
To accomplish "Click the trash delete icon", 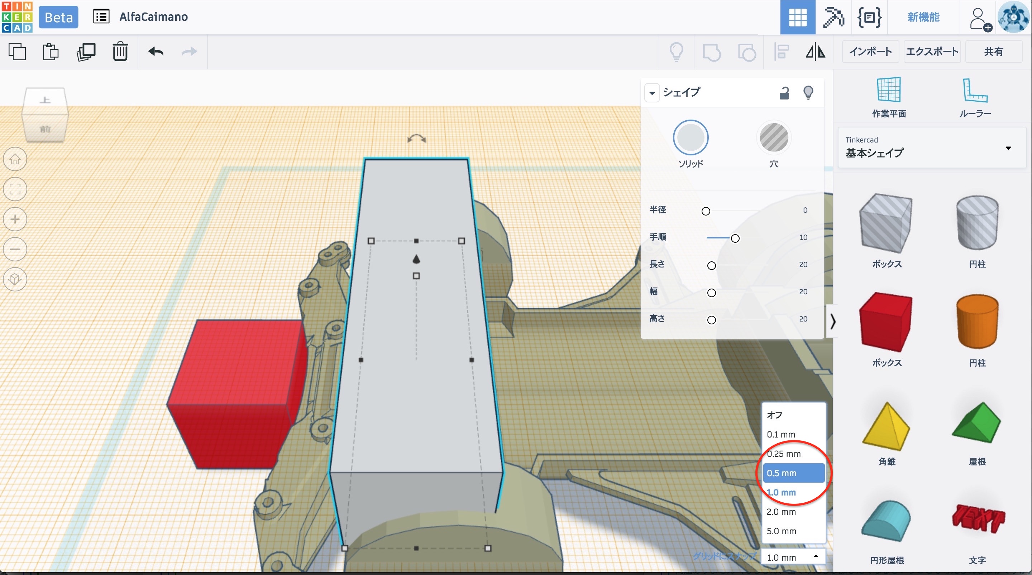I will (x=120, y=52).
